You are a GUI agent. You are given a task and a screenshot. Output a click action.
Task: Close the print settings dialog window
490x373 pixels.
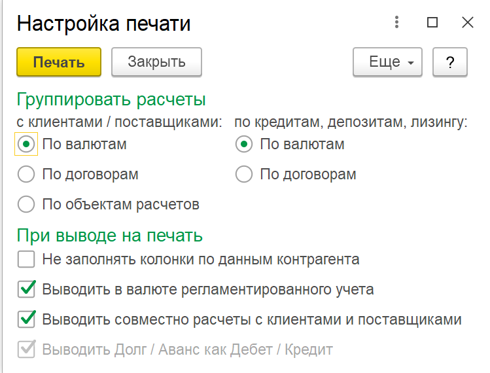tap(467, 23)
